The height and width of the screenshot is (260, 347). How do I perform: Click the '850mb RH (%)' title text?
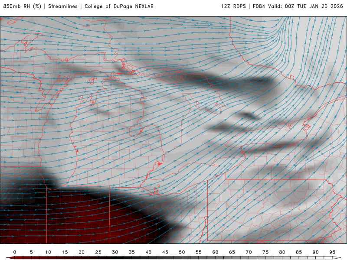click(x=22, y=6)
